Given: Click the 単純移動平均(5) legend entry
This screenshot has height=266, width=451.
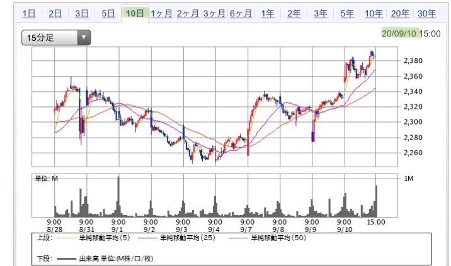Looking at the screenshot, I should (x=104, y=238).
